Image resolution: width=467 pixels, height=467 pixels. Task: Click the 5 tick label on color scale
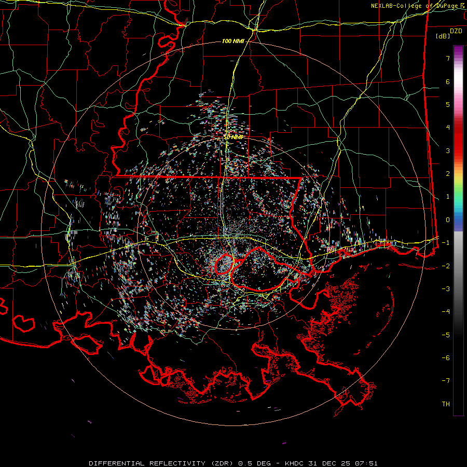coord(448,104)
